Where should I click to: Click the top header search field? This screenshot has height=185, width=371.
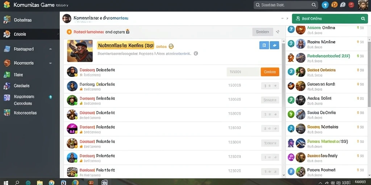[x=285, y=5]
